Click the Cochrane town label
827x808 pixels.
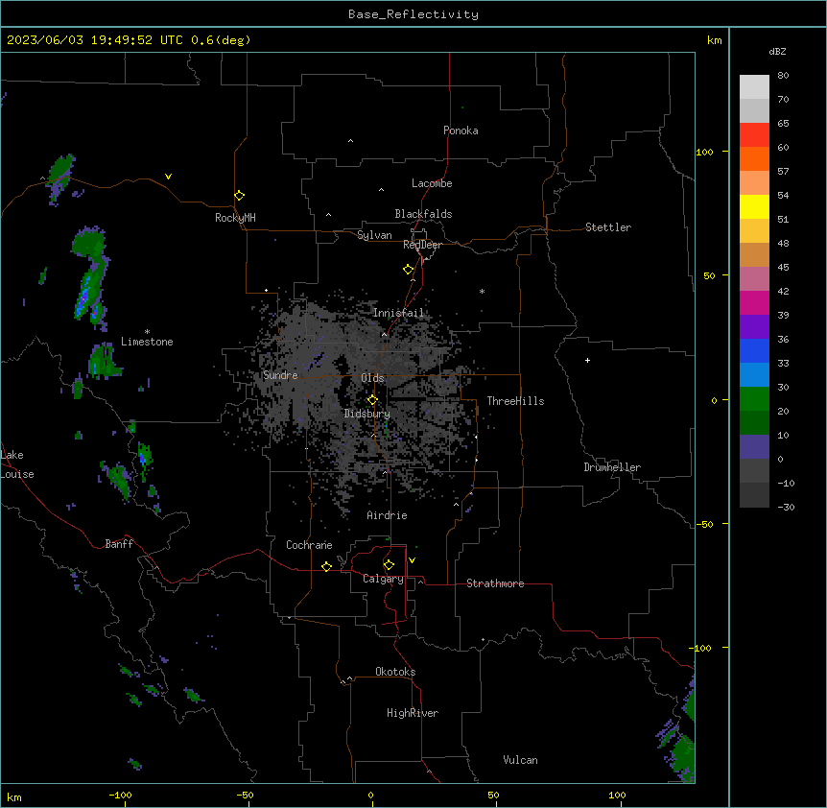point(309,545)
